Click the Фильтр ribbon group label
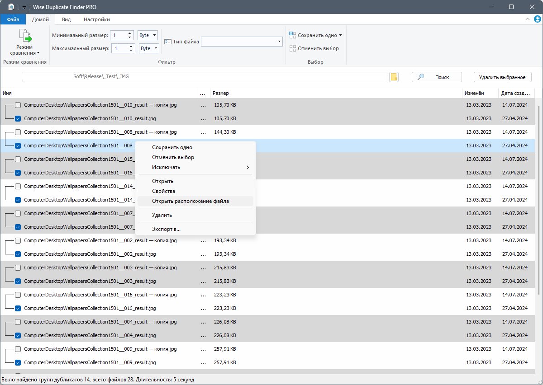This screenshot has width=543, height=385. 167,62
